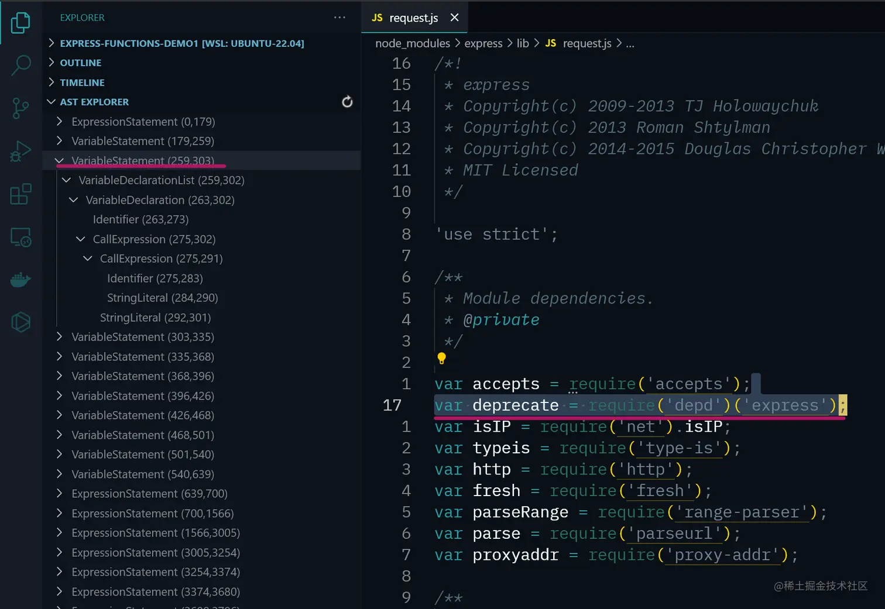Screen dimensions: 885x609
Task: Open the last hexagon icon in activity bar
Action: point(20,322)
